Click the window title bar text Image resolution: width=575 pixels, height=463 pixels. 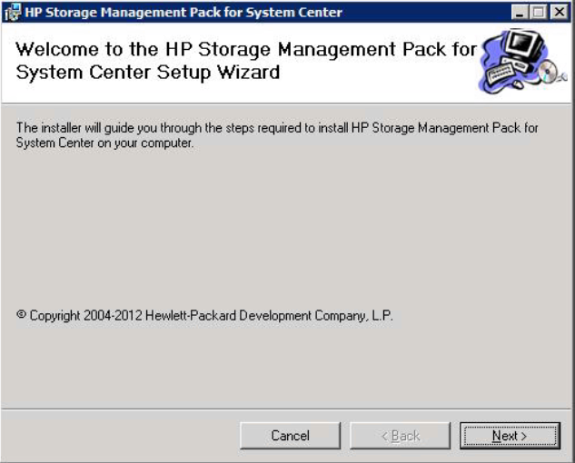(x=183, y=13)
